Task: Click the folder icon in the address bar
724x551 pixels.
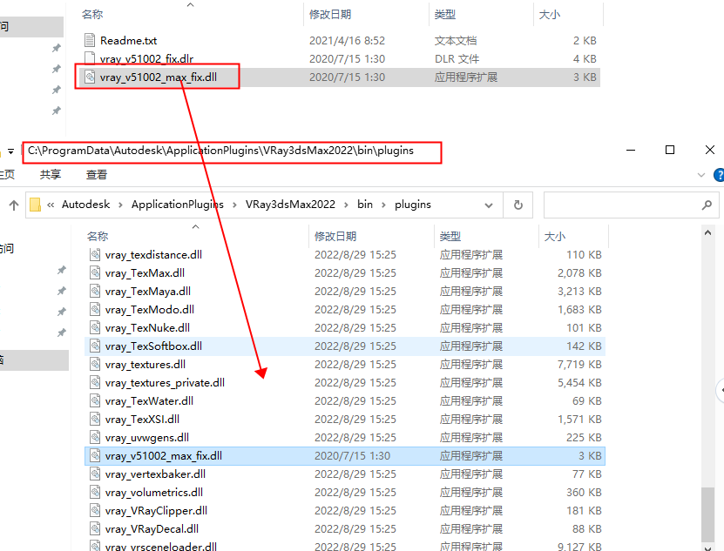Action: click(35, 205)
